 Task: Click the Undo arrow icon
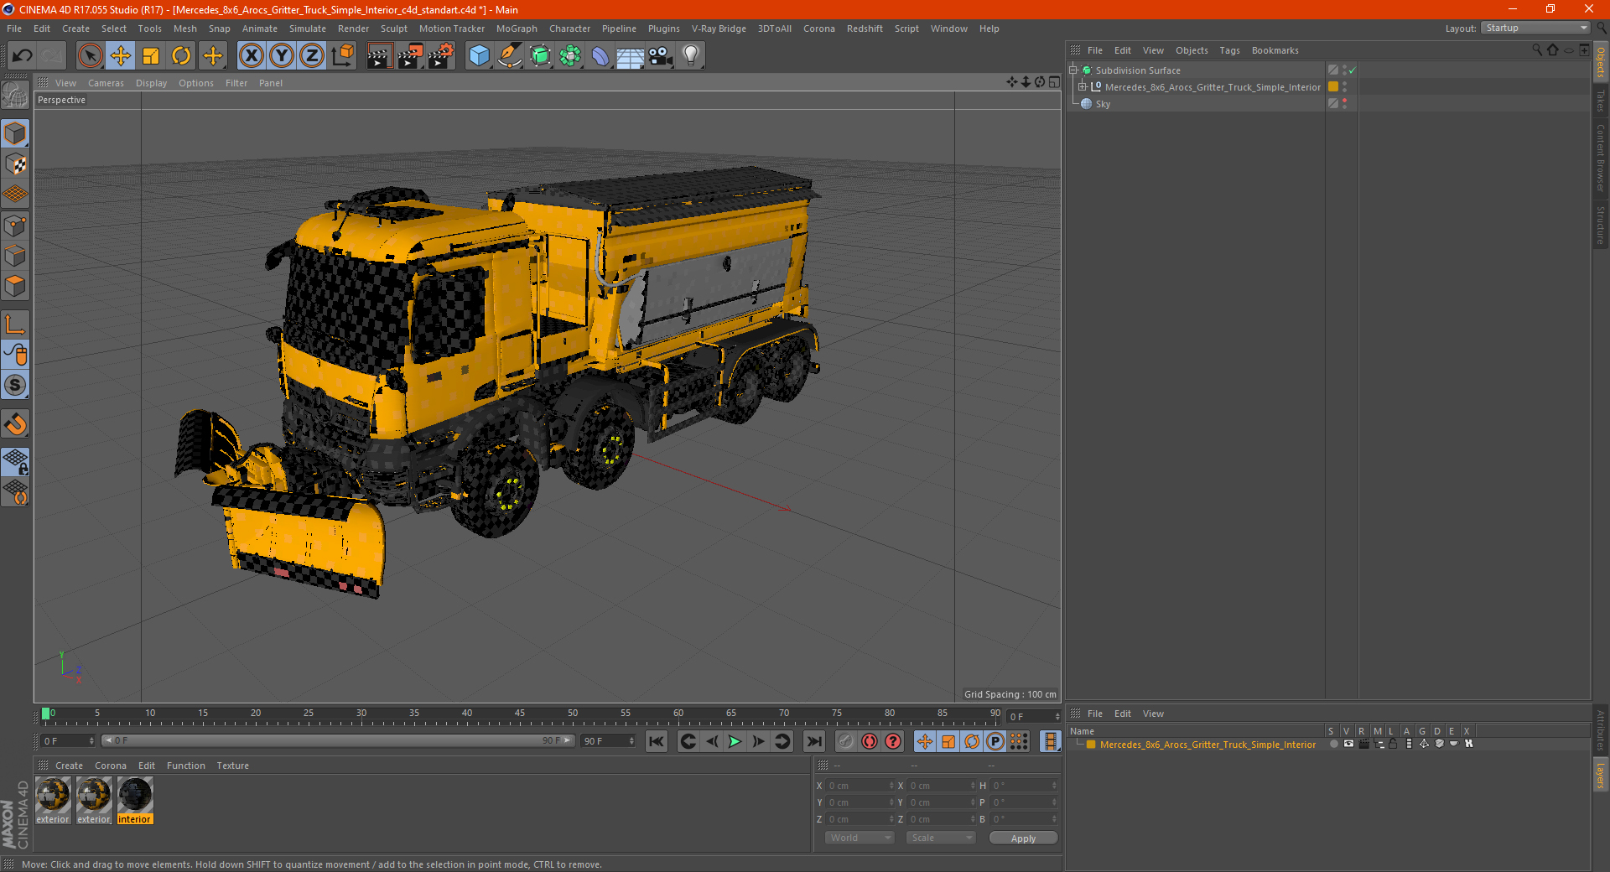pos(22,56)
